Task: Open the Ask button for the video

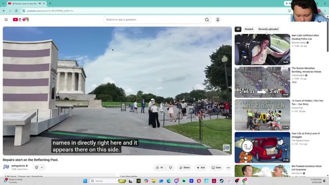Action: click(x=200, y=168)
